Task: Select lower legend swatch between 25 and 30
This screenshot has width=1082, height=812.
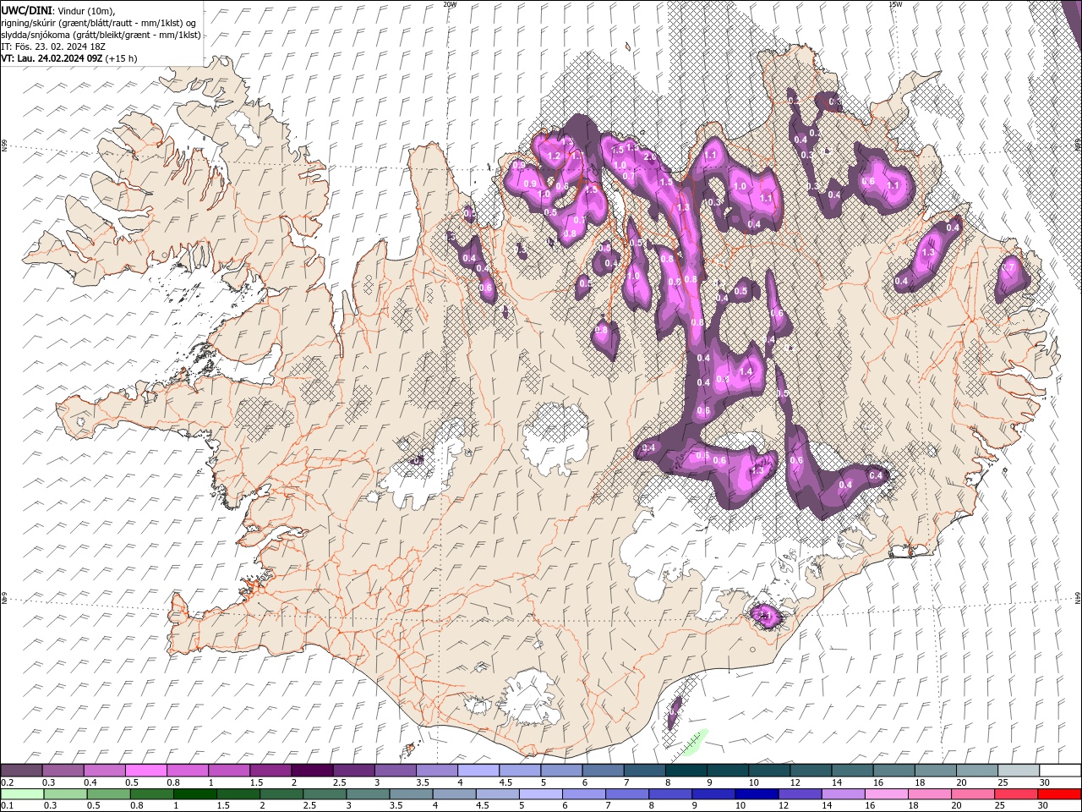Action: (1019, 794)
